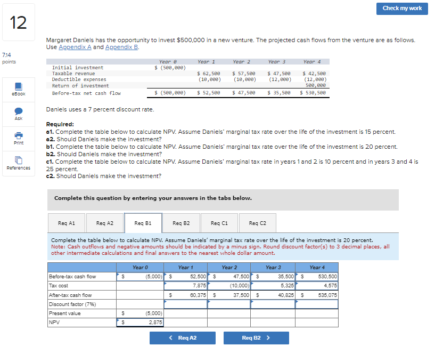Click the question number 12 box
The height and width of the screenshot is (354, 435).
coord(19,22)
